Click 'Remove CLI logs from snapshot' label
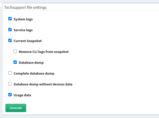 (x=44, y=52)
